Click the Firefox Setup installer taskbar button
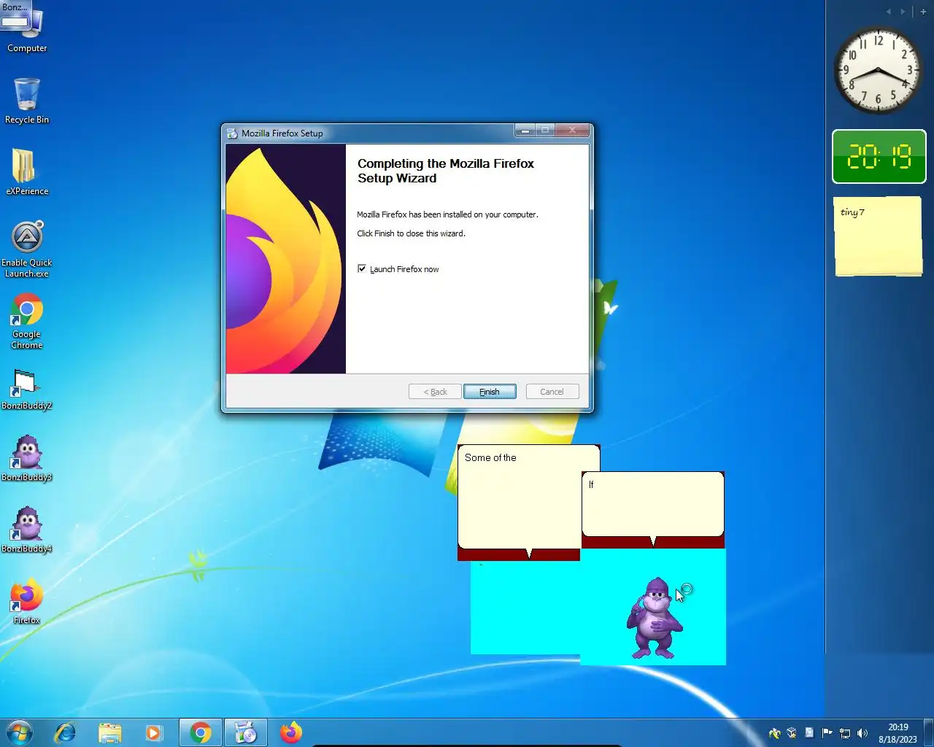 [246, 732]
